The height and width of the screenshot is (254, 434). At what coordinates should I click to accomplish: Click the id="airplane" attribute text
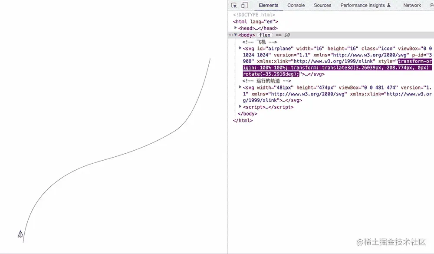[275, 49]
